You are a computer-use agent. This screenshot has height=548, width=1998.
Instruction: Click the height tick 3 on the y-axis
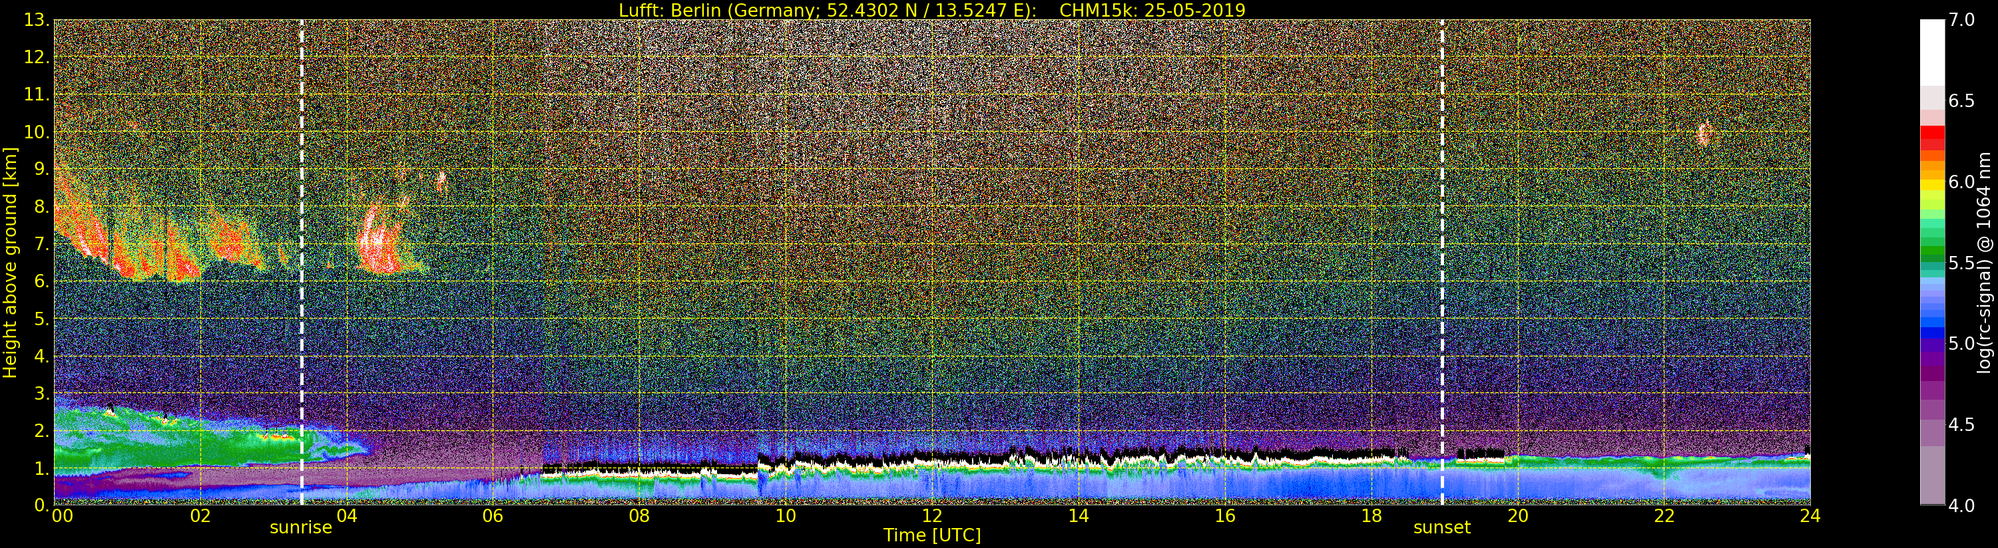tap(41, 393)
